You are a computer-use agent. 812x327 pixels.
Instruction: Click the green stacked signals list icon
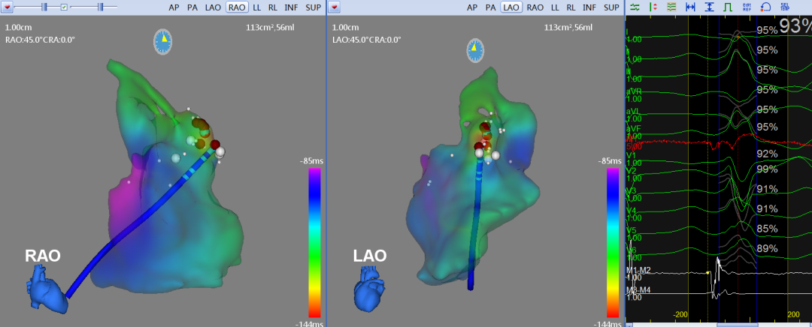click(x=671, y=7)
